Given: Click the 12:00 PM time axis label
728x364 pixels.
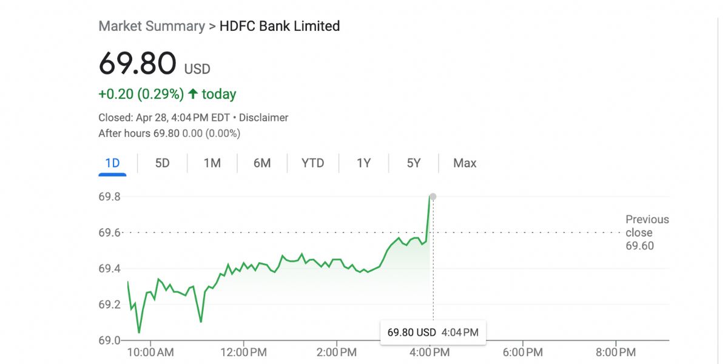Looking at the screenshot, I should click(x=243, y=352).
